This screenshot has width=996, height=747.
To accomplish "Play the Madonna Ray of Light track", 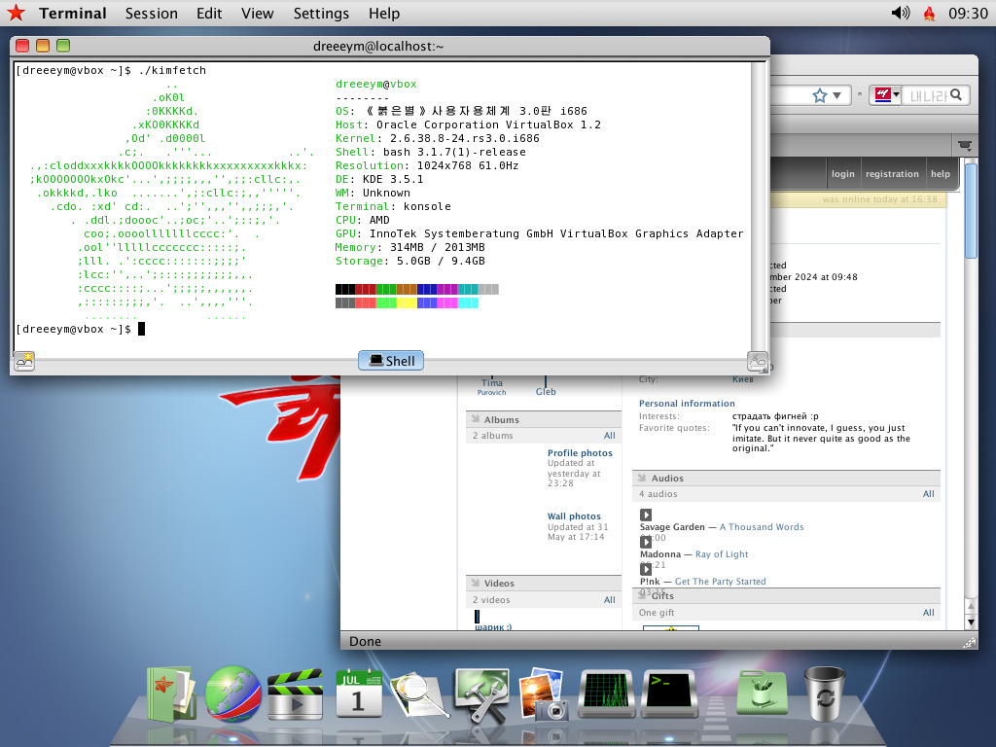I will [646, 542].
